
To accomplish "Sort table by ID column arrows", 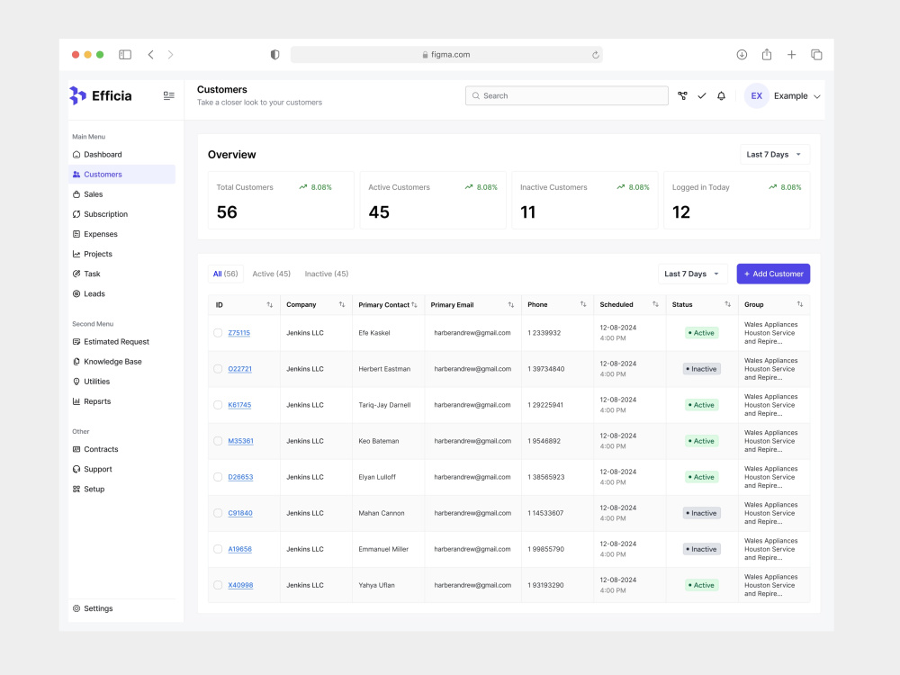I will click(x=270, y=305).
